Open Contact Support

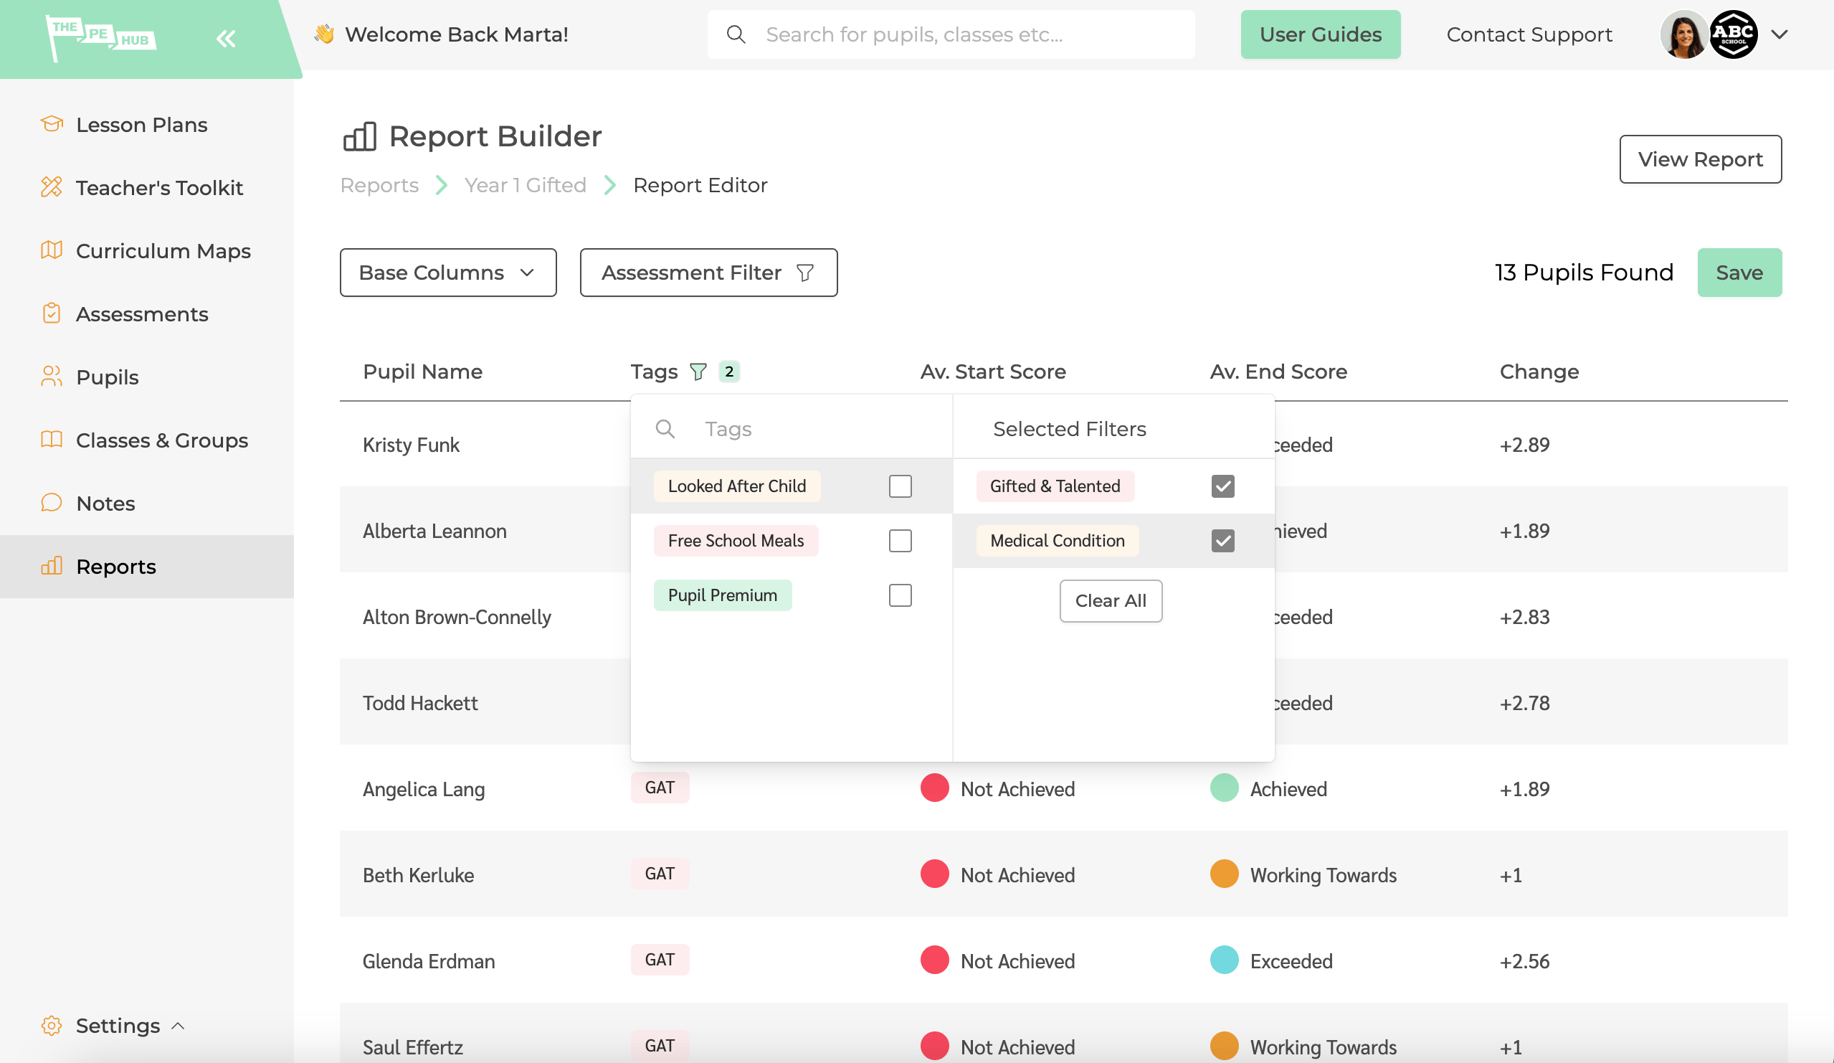coord(1529,34)
